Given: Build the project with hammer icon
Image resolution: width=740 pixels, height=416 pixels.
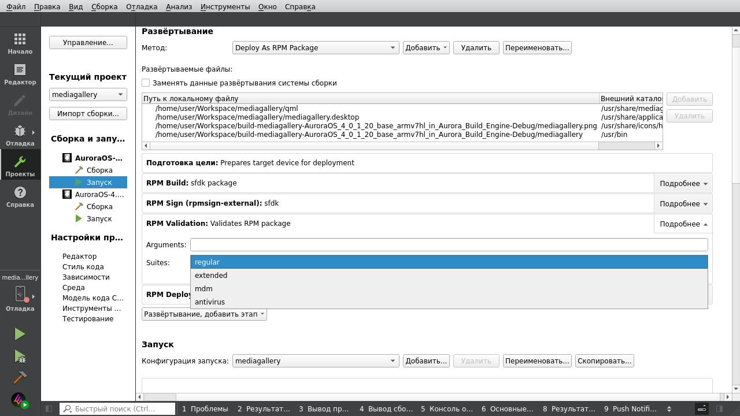Looking at the screenshot, I should [20, 377].
